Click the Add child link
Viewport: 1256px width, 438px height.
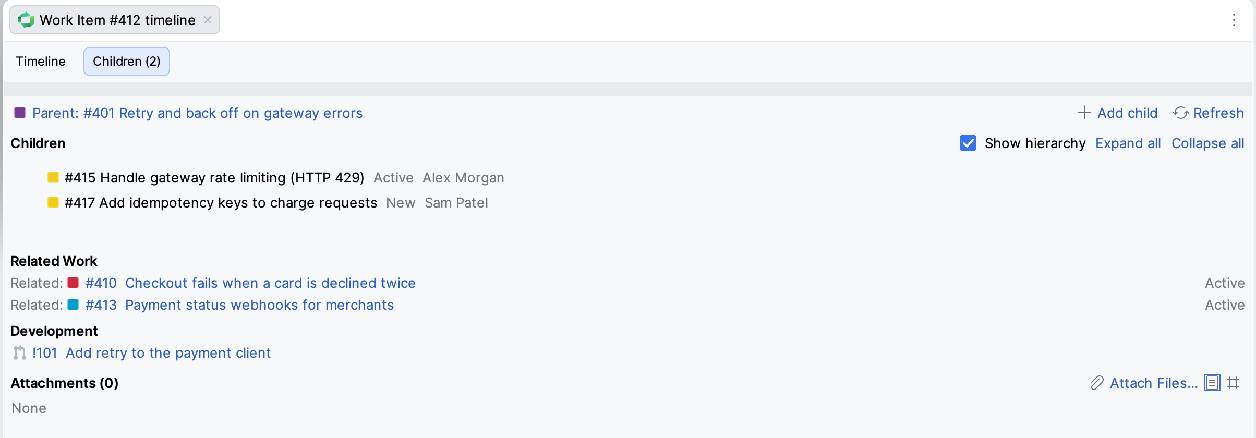(1127, 113)
